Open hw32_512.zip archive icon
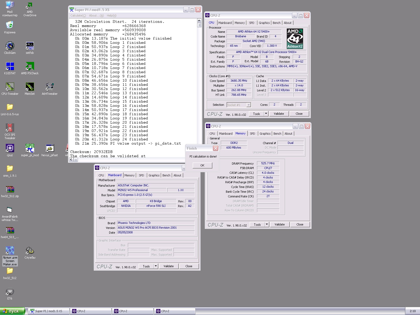 (x=10, y=191)
